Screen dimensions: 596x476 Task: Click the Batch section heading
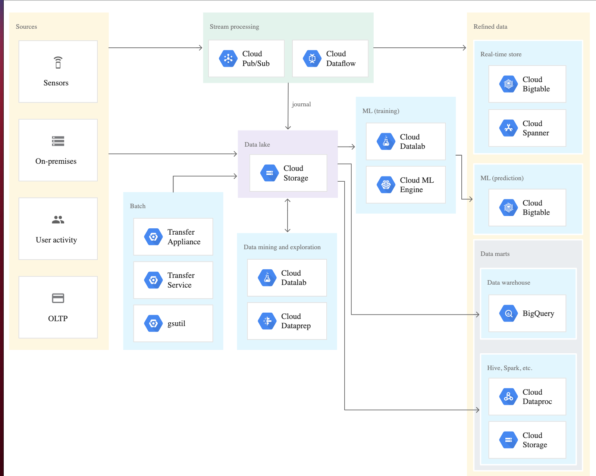(x=138, y=206)
